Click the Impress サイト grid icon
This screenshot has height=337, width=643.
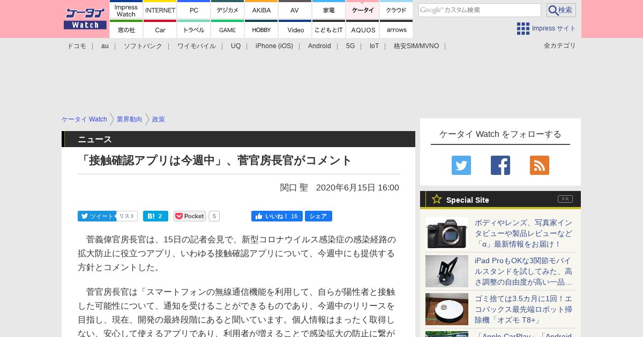click(x=523, y=28)
